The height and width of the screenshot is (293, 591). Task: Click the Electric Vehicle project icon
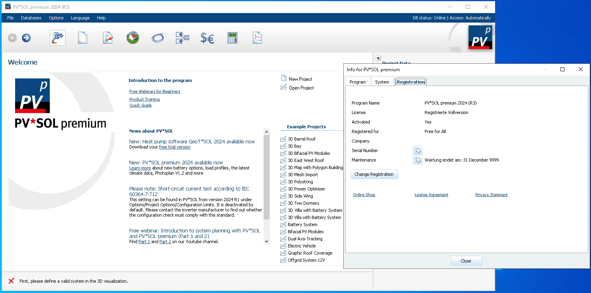[283, 246]
